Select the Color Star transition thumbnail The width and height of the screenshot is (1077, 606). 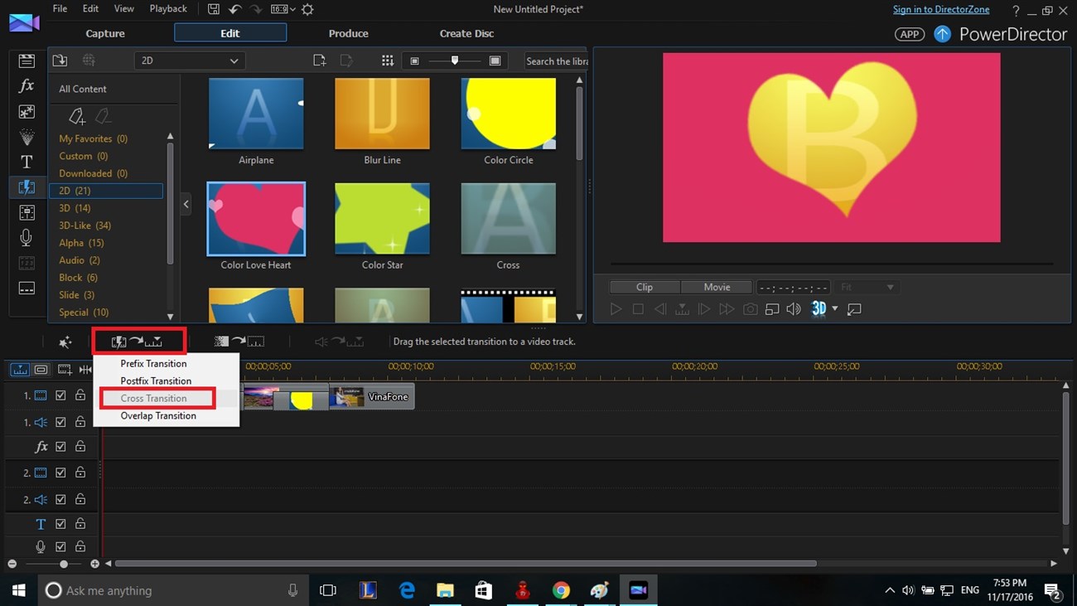click(382, 219)
